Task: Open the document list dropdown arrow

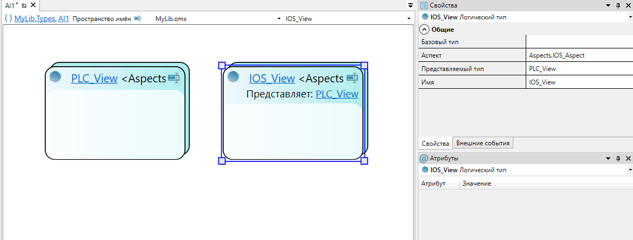Action: click(x=410, y=5)
